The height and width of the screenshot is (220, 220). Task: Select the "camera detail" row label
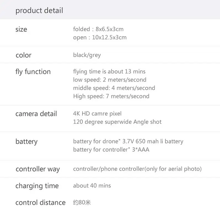click(x=36, y=114)
